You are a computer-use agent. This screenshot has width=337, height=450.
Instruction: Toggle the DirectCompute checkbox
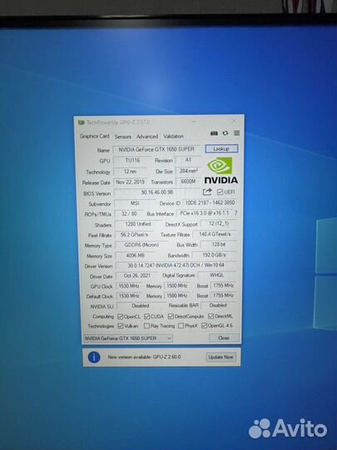point(171,317)
